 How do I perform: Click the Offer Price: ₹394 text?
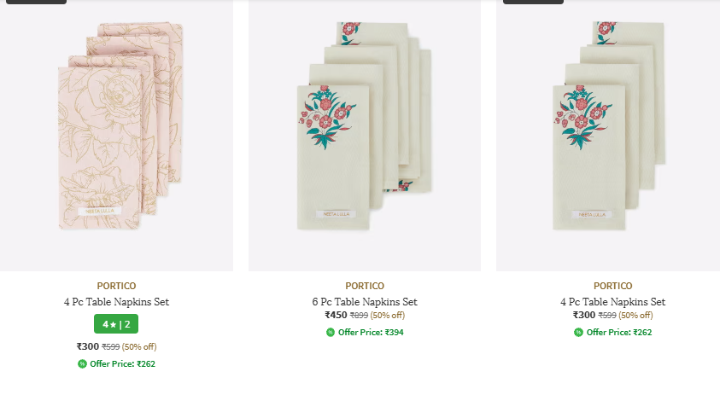click(371, 333)
